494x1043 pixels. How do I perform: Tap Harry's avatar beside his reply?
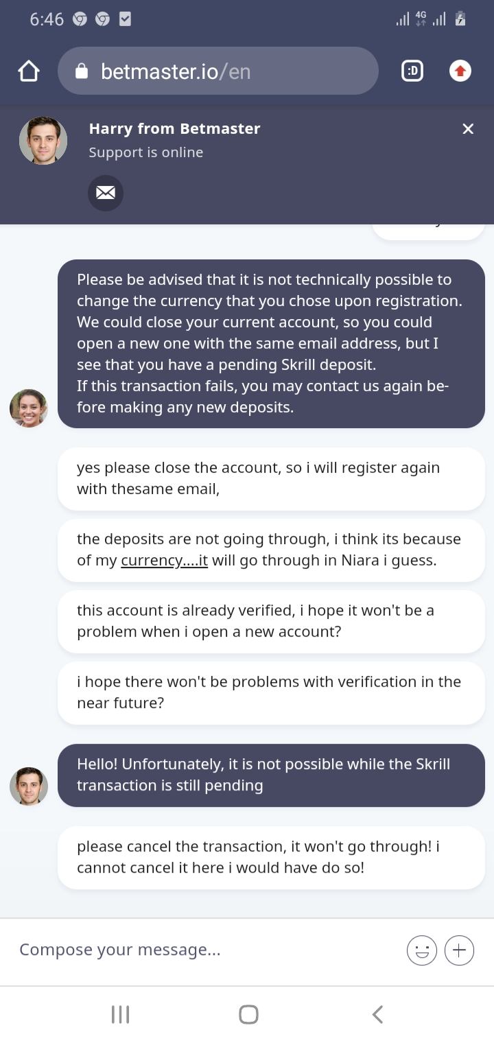(29, 786)
